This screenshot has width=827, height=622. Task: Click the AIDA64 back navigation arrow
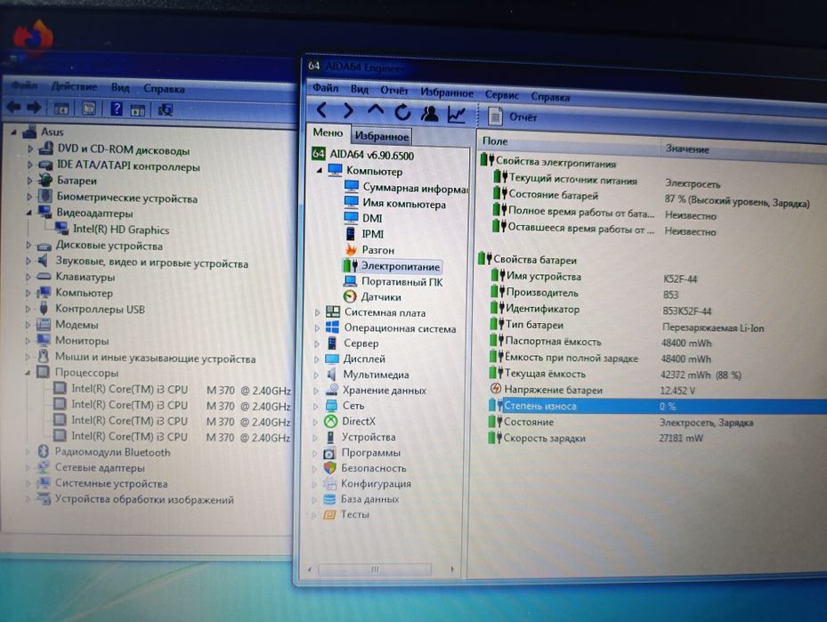(321, 110)
